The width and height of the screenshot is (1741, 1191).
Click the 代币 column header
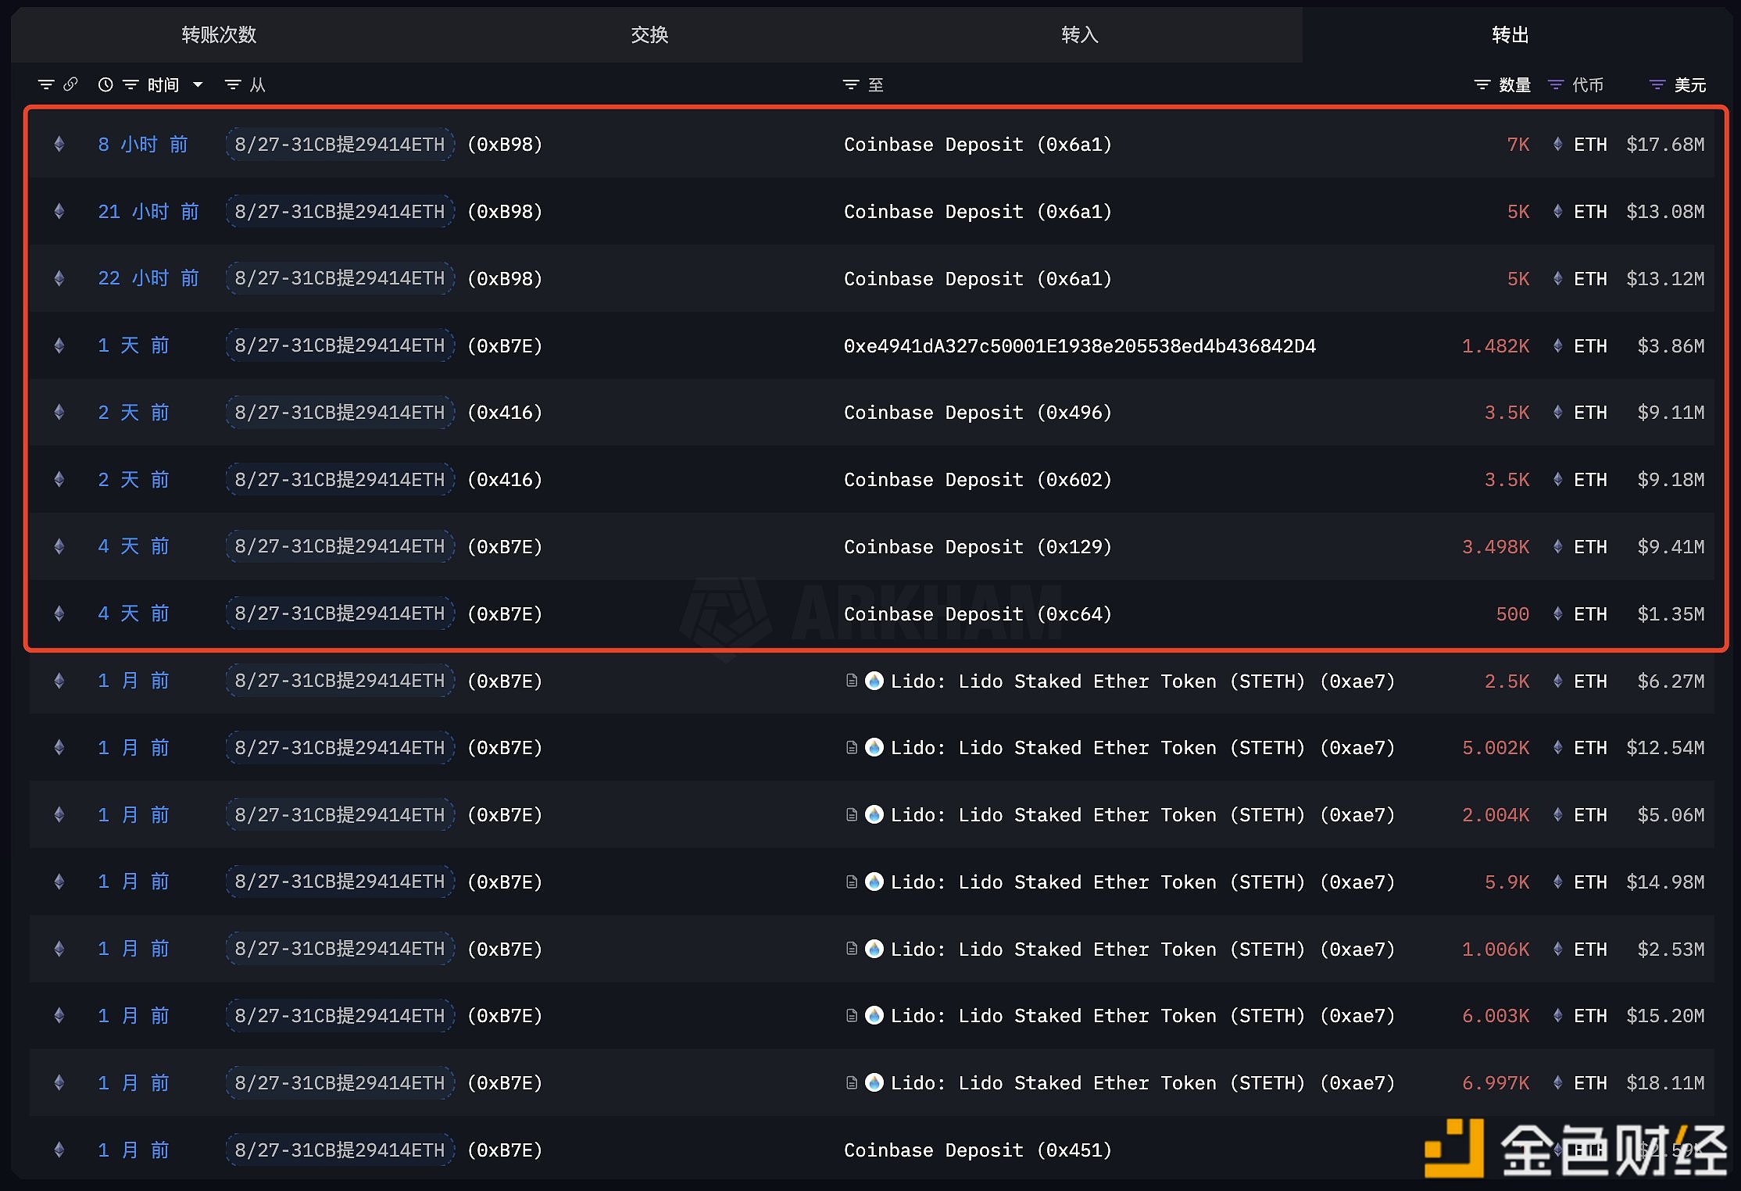click(x=1588, y=84)
